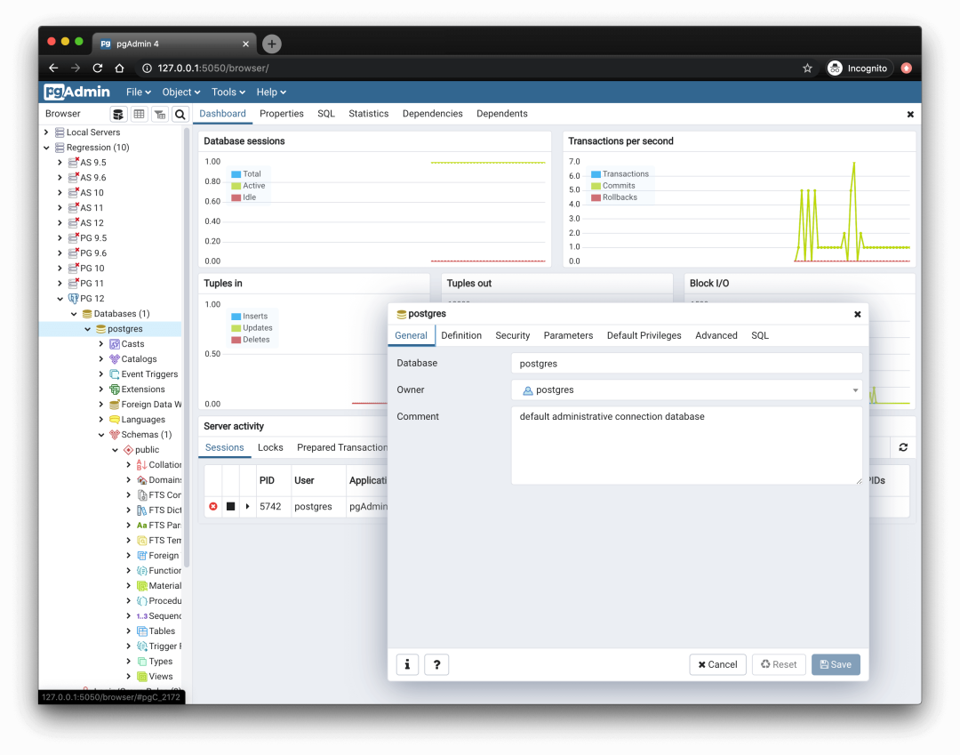Collapse the Regression (10) server group

coord(46,148)
